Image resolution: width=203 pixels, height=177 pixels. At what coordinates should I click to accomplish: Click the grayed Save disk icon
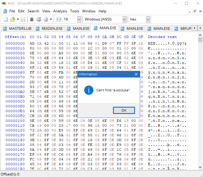tap(23, 19)
